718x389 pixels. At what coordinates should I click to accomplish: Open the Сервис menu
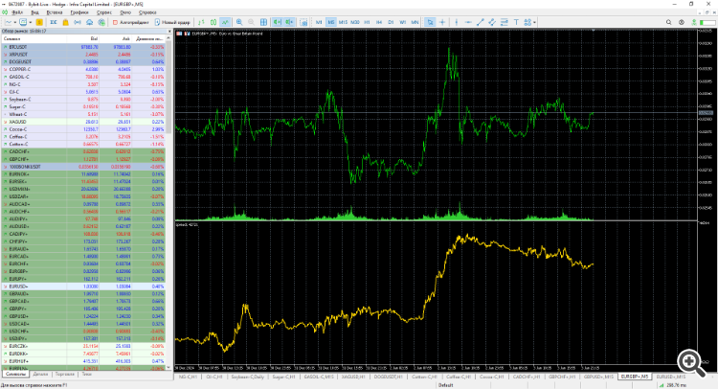(104, 12)
